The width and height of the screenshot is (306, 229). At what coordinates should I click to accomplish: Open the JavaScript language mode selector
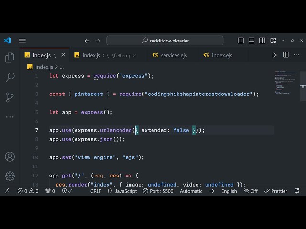click(122, 191)
